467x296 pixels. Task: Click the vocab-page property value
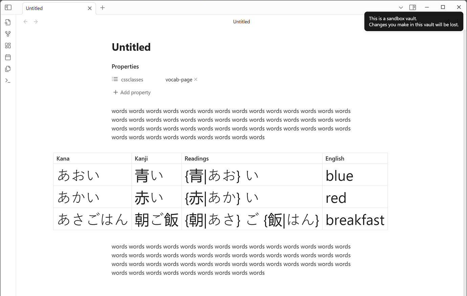[179, 80]
